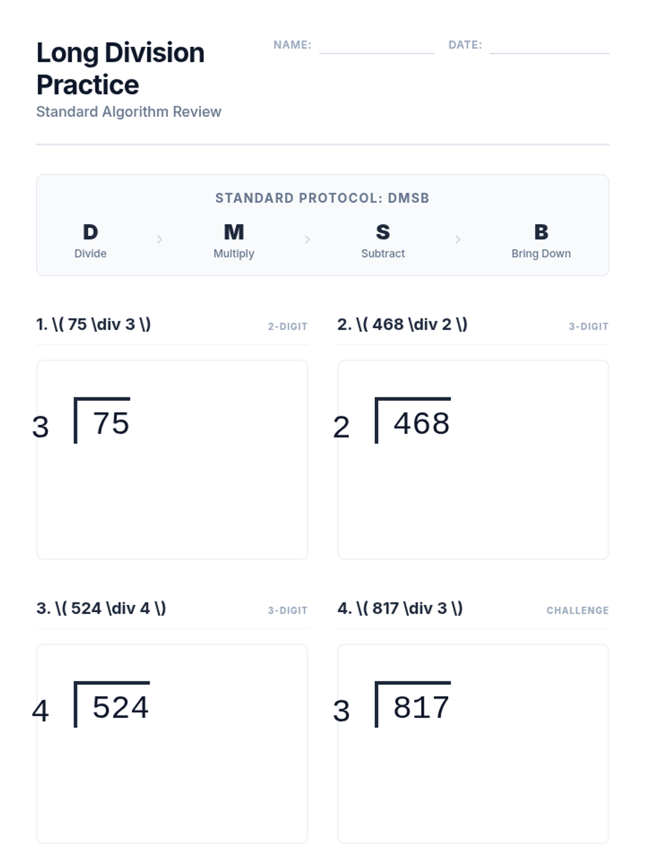Image resolution: width=645 pixels, height=860 pixels.
Task: Click the Multiply step letter M
Action: click(x=234, y=232)
